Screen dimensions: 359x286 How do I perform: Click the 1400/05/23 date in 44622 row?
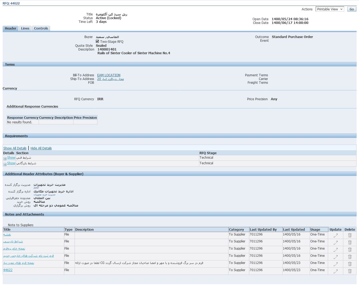point(292,270)
